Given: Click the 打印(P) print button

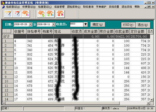Looking at the screenshot, I should point(128,25).
